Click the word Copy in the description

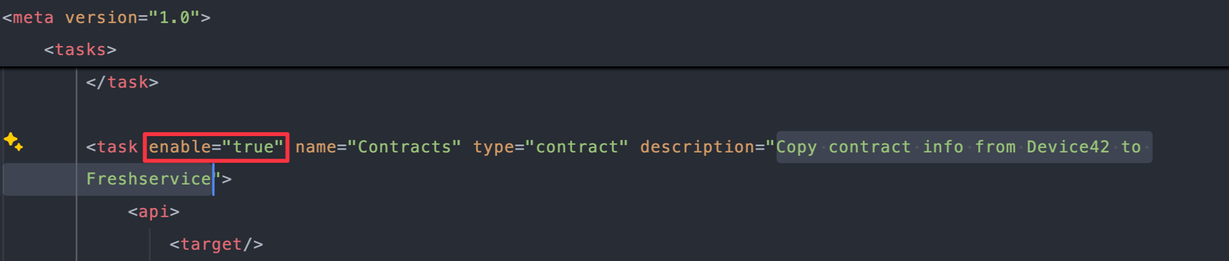(797, 147)
